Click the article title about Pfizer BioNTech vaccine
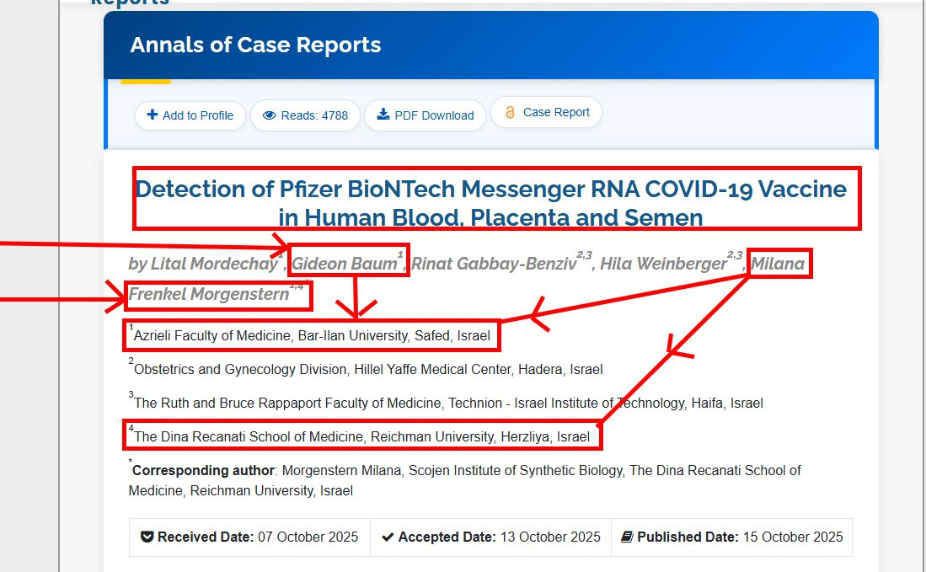 [x=490, y=203]
